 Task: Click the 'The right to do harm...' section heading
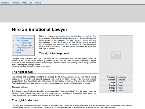(x=27, y=100)
